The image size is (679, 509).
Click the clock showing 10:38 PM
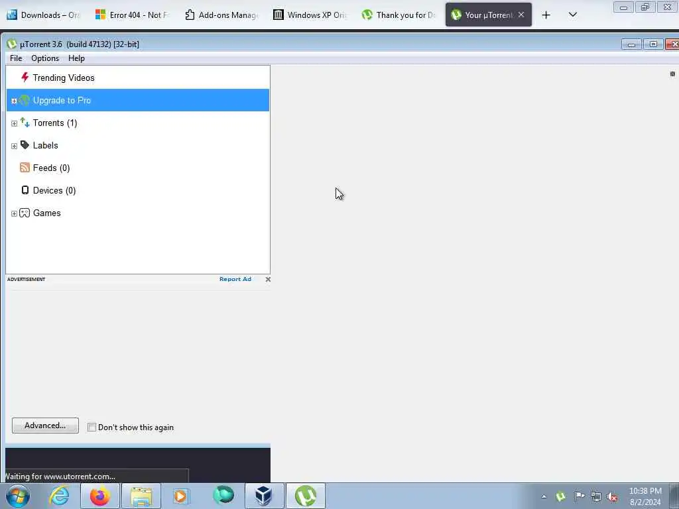[x=645, y=496]
